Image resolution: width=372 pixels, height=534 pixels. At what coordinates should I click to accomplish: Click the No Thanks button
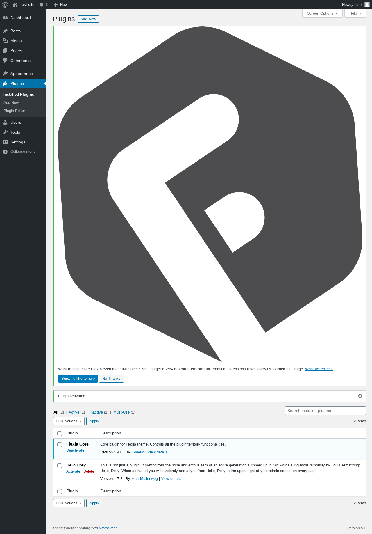coord(111,379)
